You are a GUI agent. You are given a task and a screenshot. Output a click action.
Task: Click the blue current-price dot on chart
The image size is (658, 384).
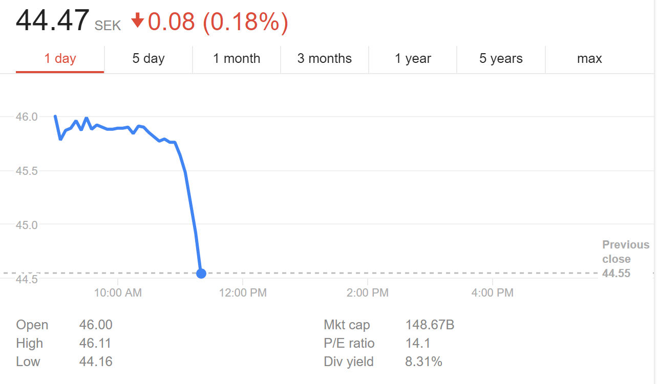[x=201, y=274]
